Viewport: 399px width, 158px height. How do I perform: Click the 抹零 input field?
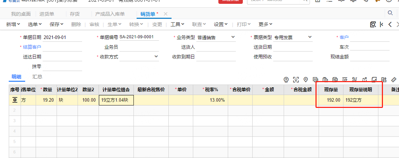(x=62, y=67)
